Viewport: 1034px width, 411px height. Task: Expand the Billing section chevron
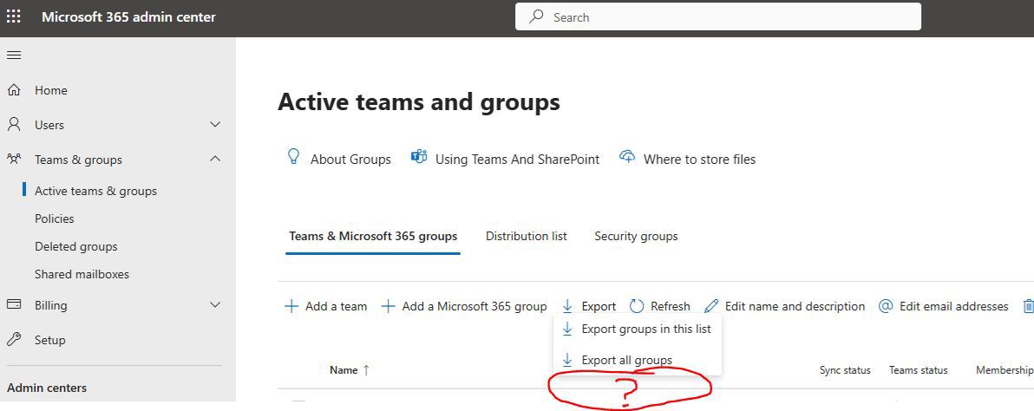tap(215, 305)
